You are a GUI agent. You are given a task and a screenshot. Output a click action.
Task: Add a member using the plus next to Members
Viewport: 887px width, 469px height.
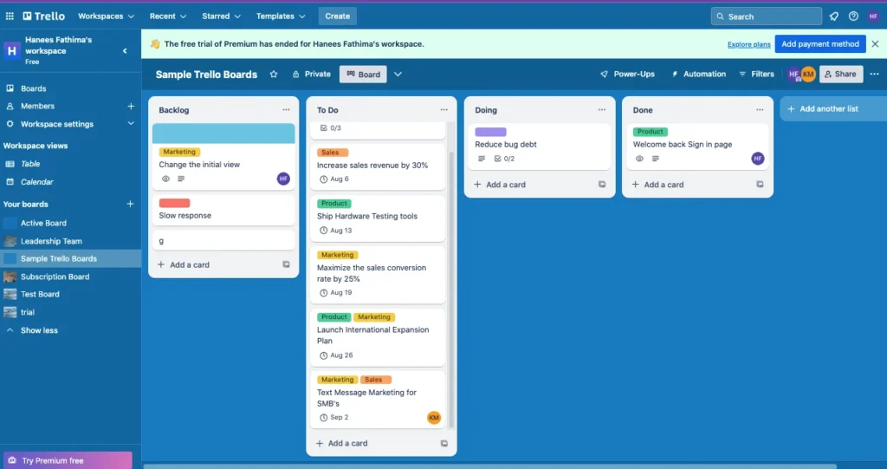pos(131,106)
